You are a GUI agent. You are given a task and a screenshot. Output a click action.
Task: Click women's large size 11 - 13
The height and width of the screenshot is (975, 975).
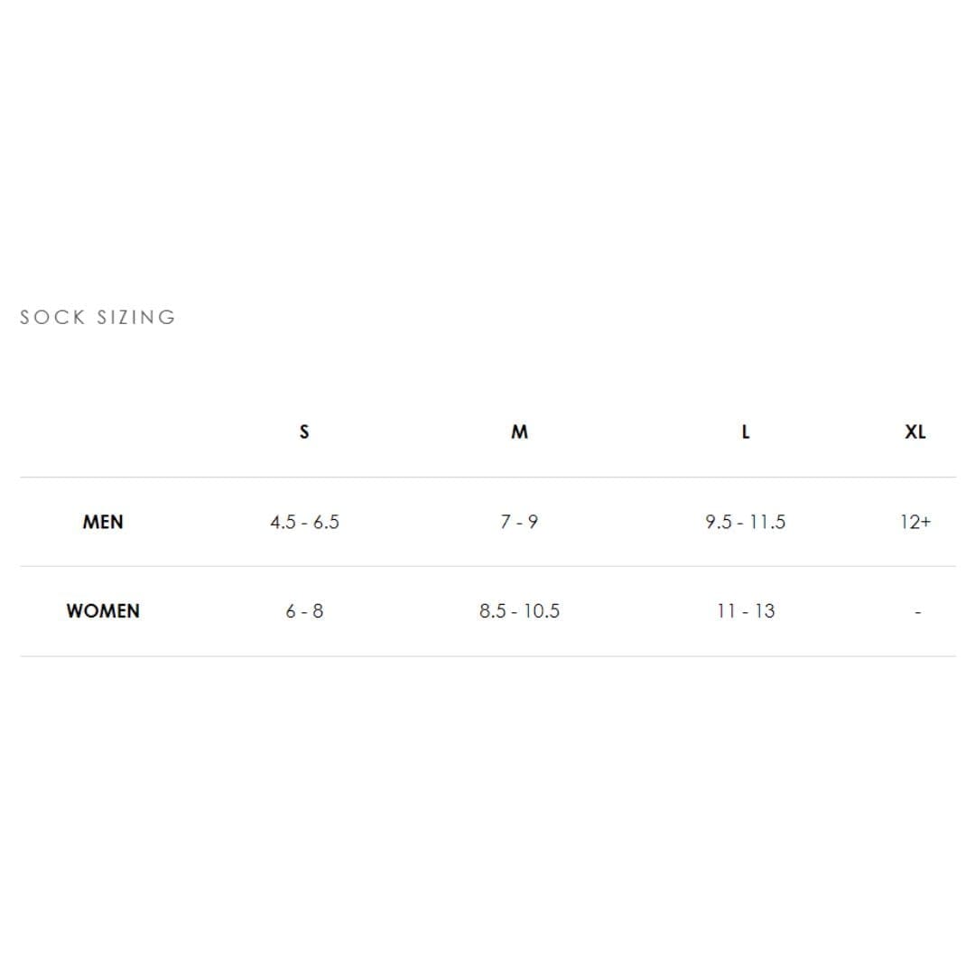pyautogui.click(x=746, y=611)
